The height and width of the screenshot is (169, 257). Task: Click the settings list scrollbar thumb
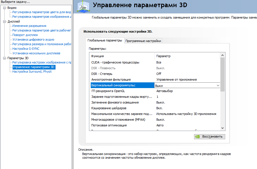click(x=222, y=75)
